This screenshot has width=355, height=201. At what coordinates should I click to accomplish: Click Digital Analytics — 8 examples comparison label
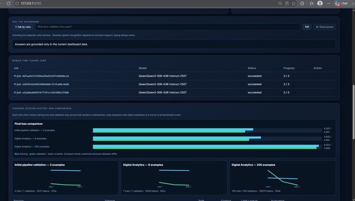point(30,139)
